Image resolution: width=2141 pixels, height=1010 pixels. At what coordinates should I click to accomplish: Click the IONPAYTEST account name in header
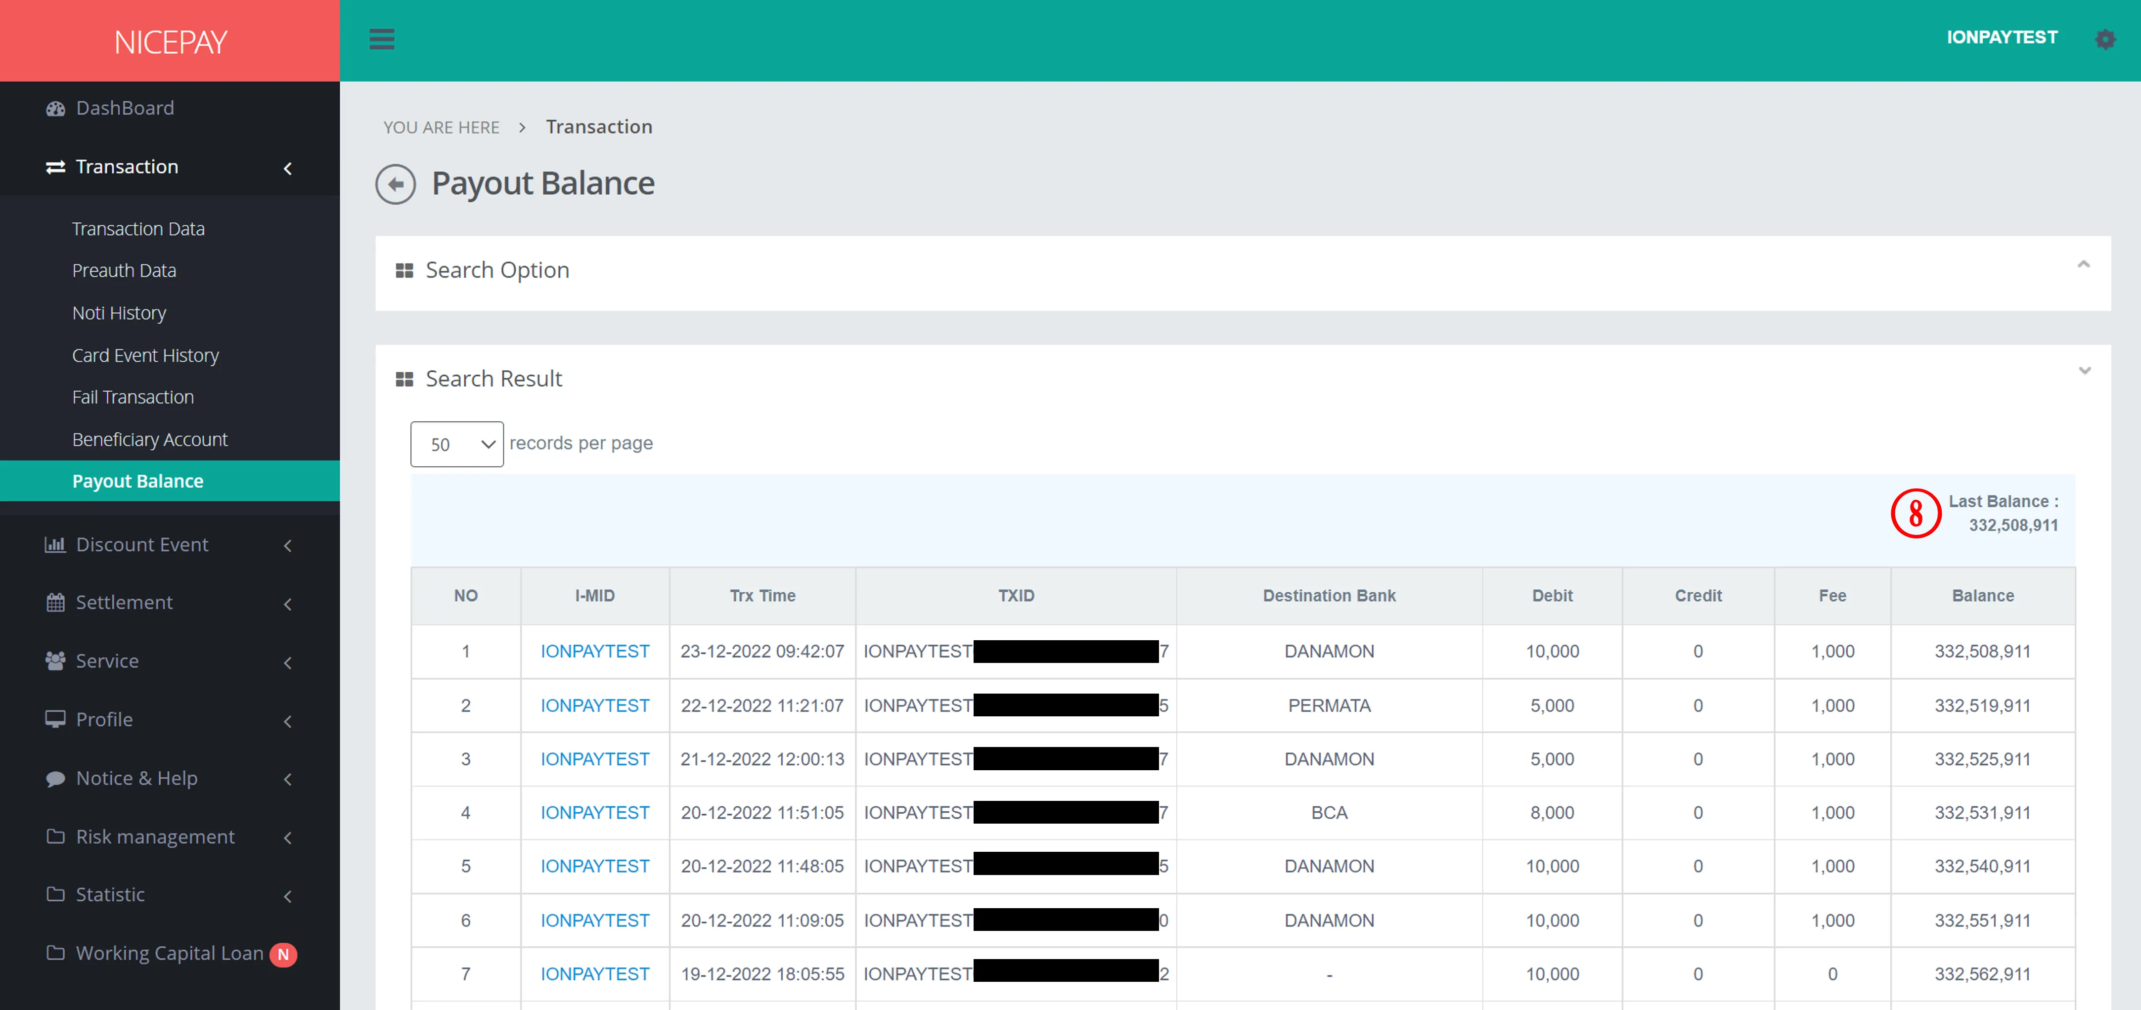pyautogui.click(x=2002, y=38)
